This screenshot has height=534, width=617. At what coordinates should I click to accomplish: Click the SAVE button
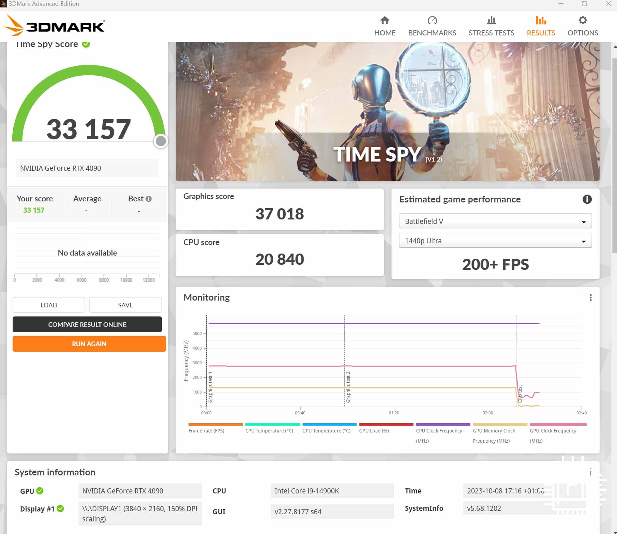click(125, 305)
